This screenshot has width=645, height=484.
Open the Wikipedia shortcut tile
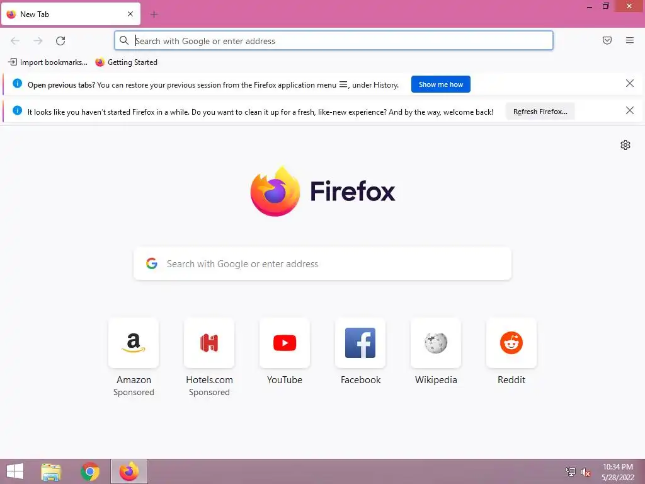click(436, 343)
